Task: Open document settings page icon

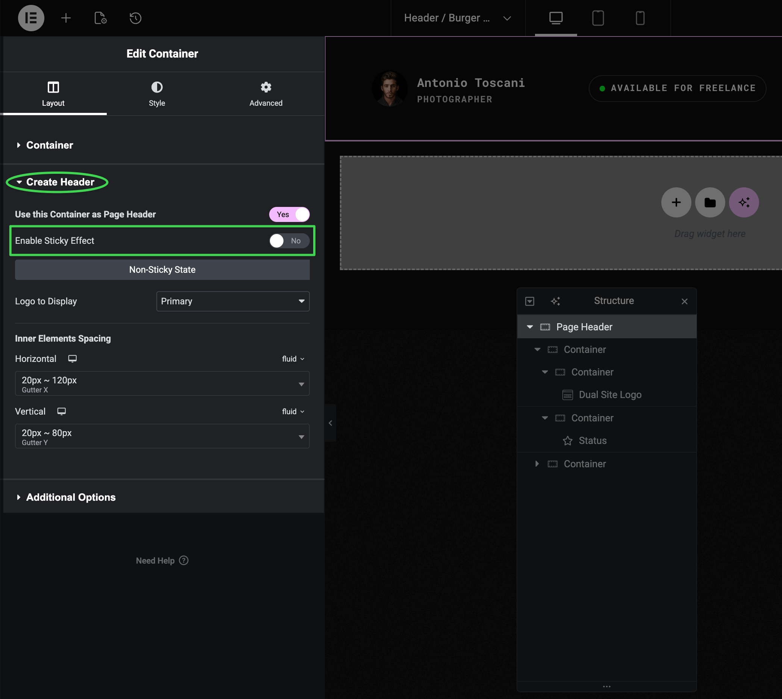Action: click(x=100, y=18)
